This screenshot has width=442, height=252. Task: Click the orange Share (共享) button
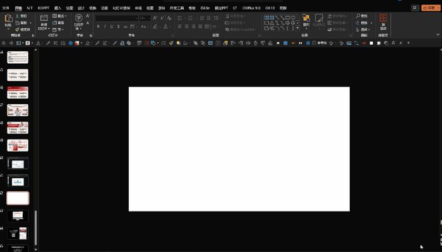[431, 8]
